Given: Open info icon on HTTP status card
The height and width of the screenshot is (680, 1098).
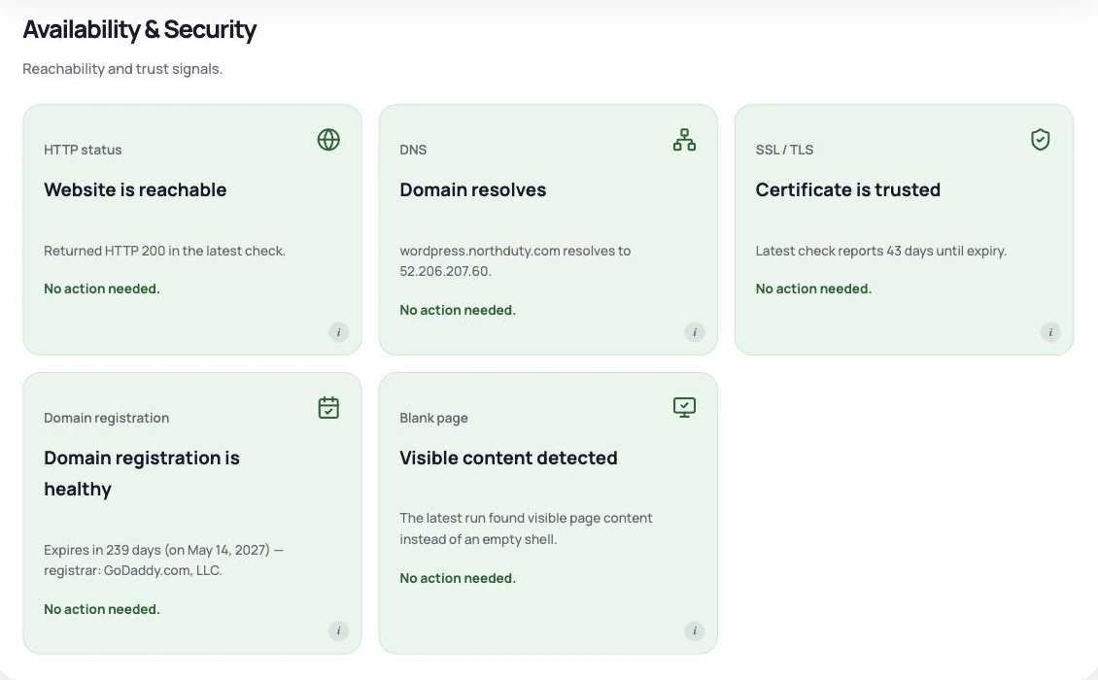Looking at the screenshot, I should [x=339, y=332].
